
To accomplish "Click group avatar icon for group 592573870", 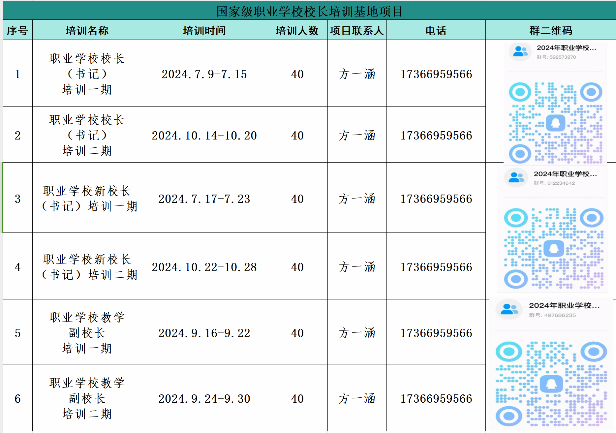I will [x=520, y=51].
